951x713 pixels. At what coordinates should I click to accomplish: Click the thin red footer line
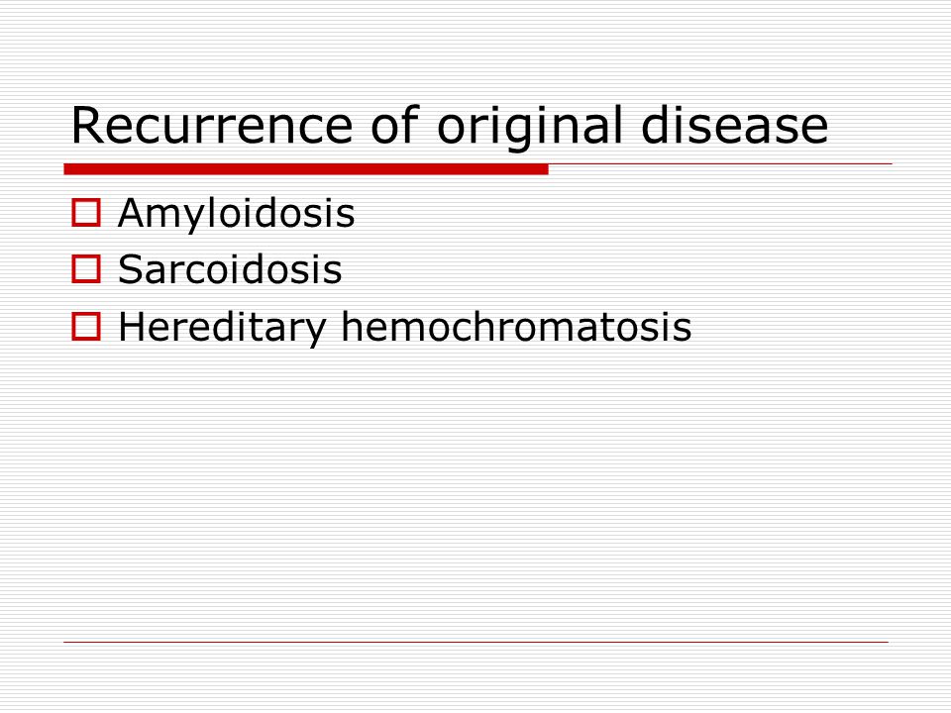point(476,642)
